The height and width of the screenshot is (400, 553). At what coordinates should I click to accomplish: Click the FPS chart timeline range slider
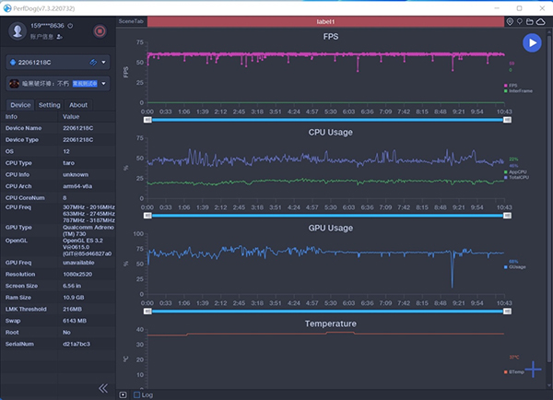pyautogui.click(x=327, y=120)
